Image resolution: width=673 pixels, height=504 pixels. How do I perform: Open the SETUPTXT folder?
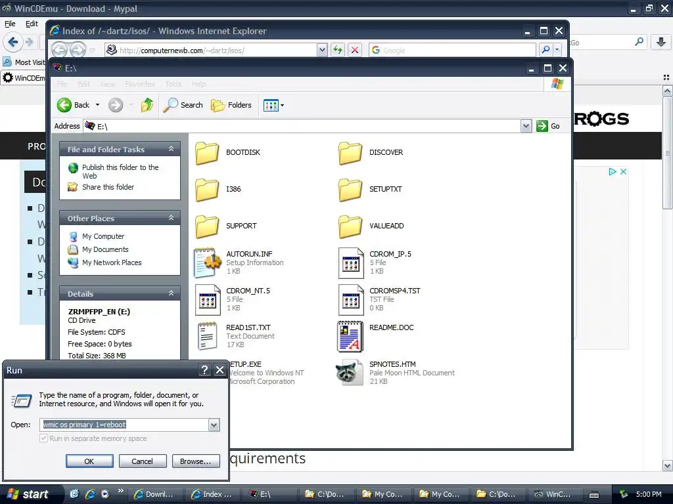pos(370,190)
